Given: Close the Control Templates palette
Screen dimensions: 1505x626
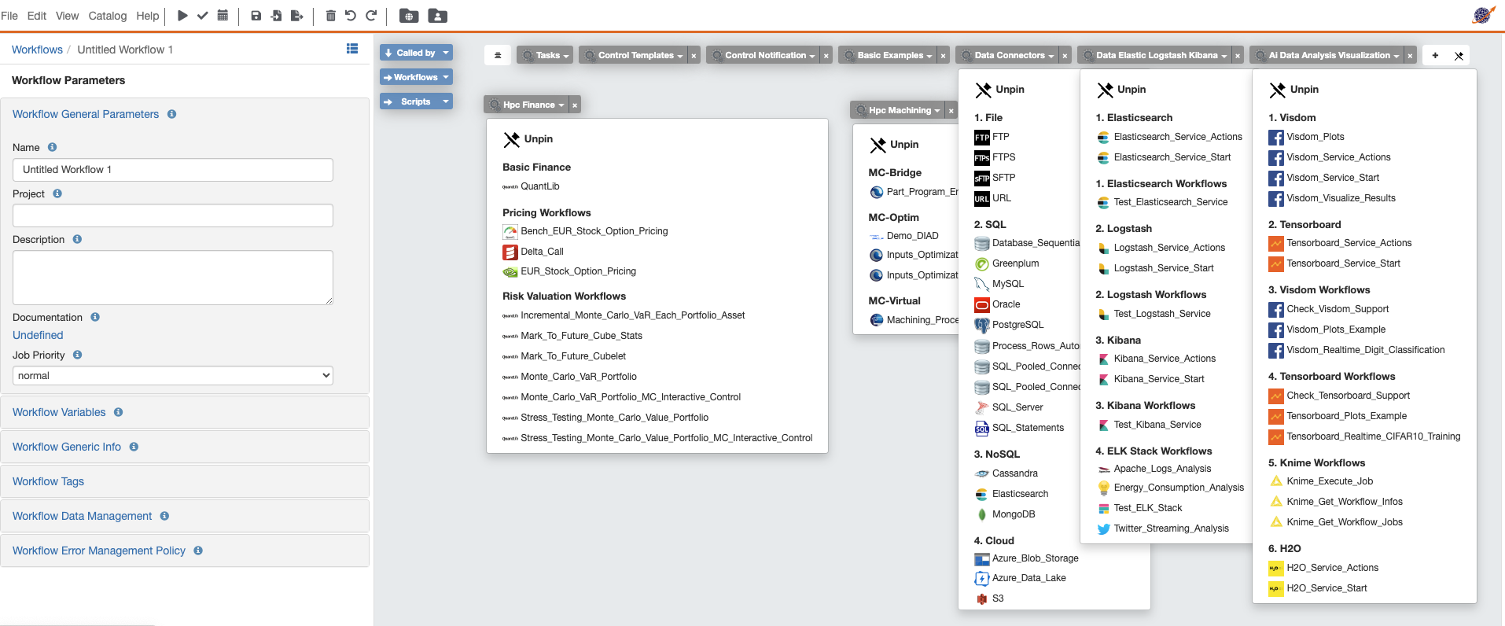Looking at the screenshot, I should 694,56.
